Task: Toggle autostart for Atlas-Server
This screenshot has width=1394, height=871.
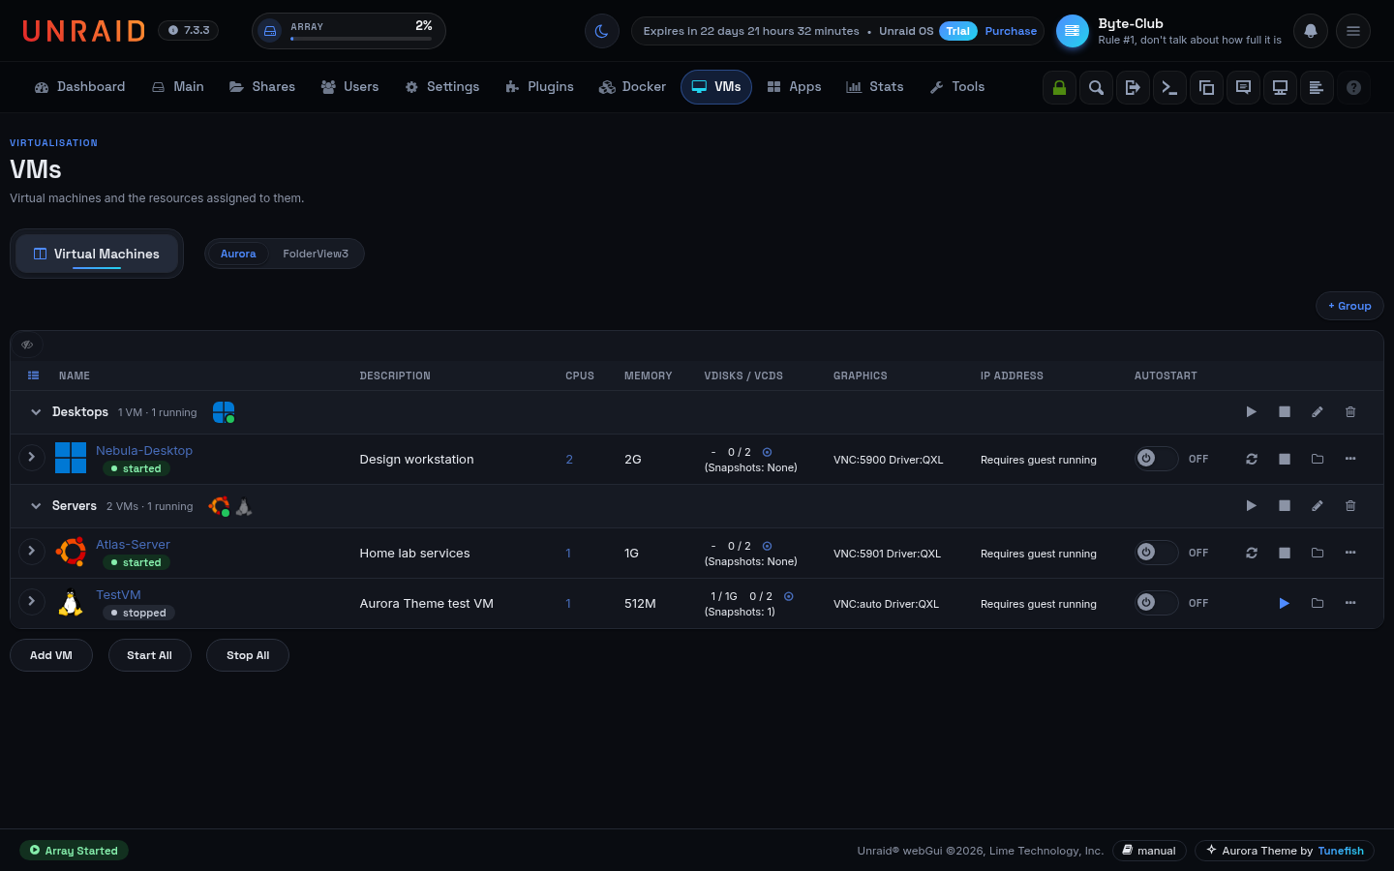Action: [1157, 553]
